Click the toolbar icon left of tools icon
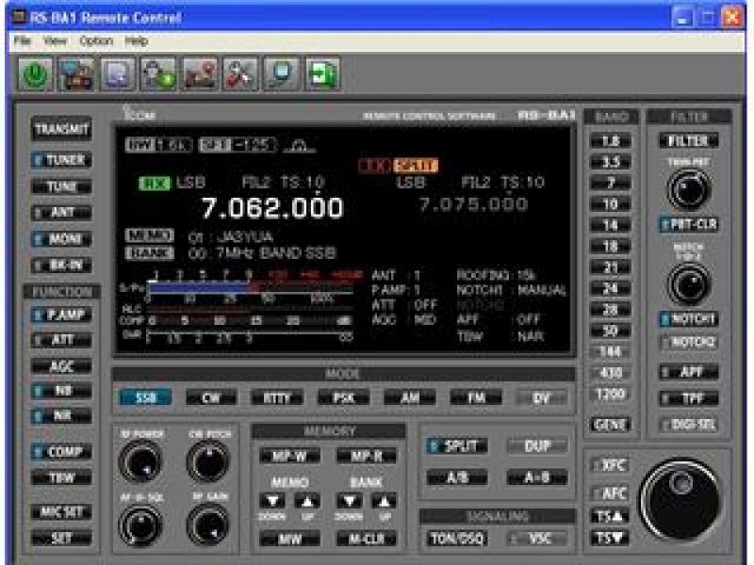 pyautogui.click(x=200, y=74)
